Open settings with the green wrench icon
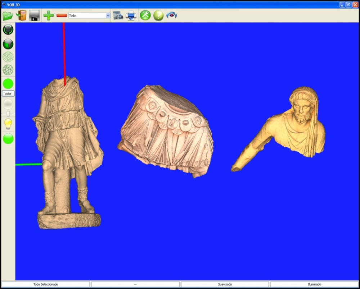The height and width of the screenshot is (289, 360). tap(145, 15)
